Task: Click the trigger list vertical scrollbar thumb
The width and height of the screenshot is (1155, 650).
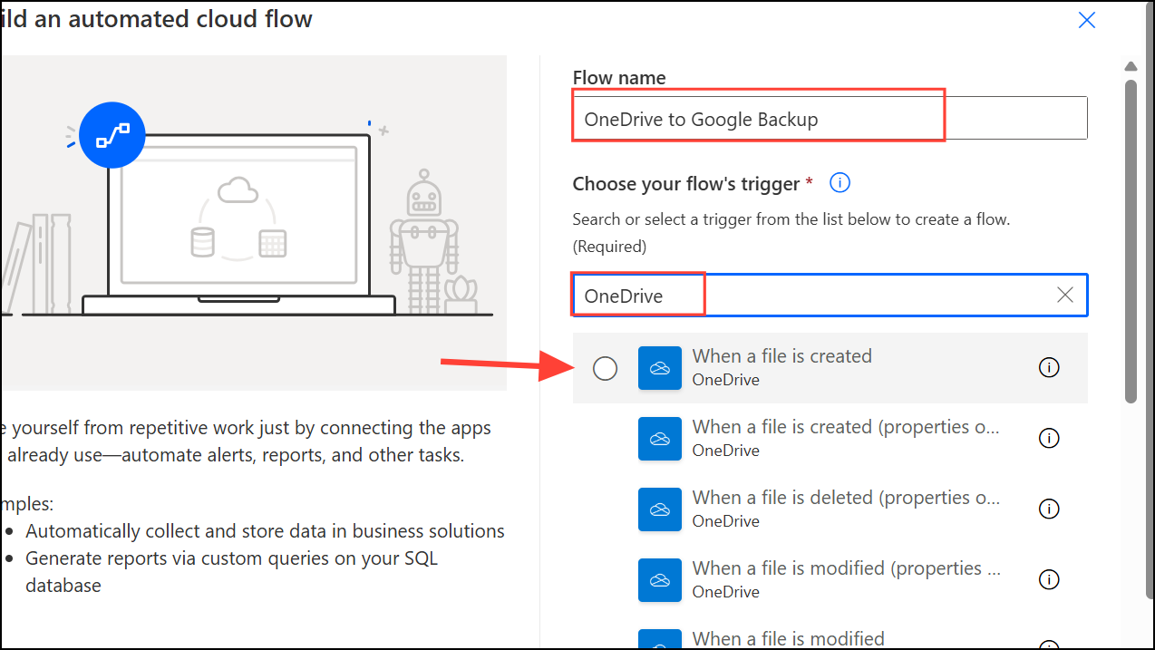Action: click(x=1131, y=240)
